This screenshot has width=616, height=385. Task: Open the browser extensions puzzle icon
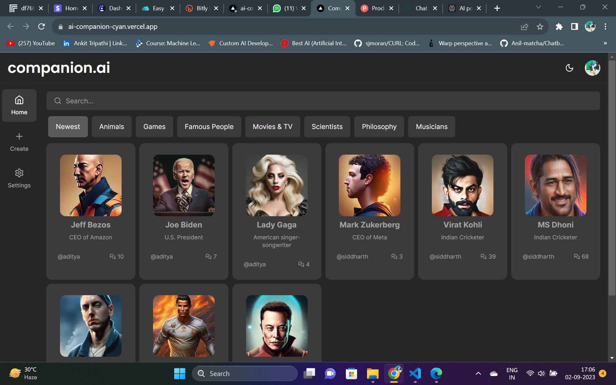(x=559, y=27)
